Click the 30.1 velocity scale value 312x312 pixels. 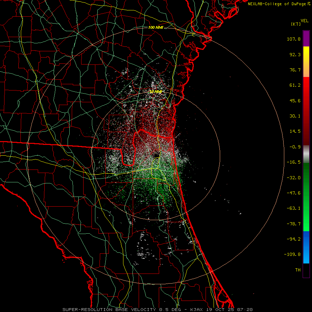point(295,116)
